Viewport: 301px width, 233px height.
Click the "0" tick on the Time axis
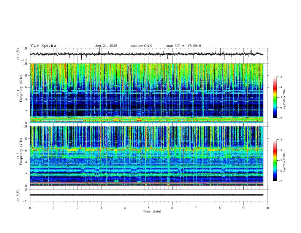click(x=30, y=208)
